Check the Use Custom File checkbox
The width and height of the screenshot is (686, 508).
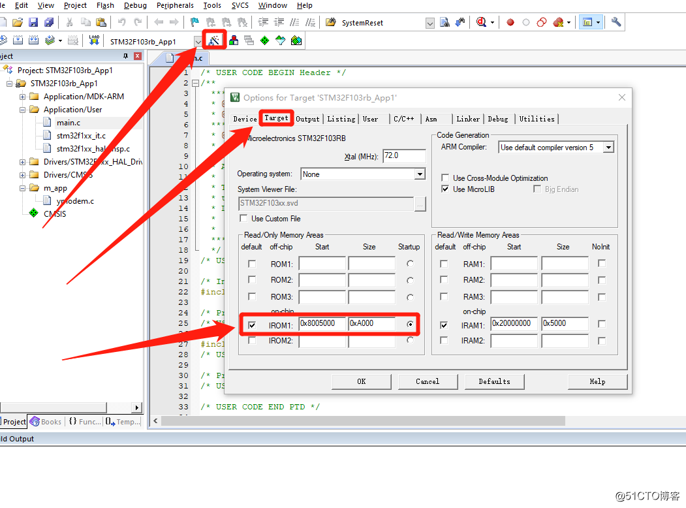click(243, 218)
